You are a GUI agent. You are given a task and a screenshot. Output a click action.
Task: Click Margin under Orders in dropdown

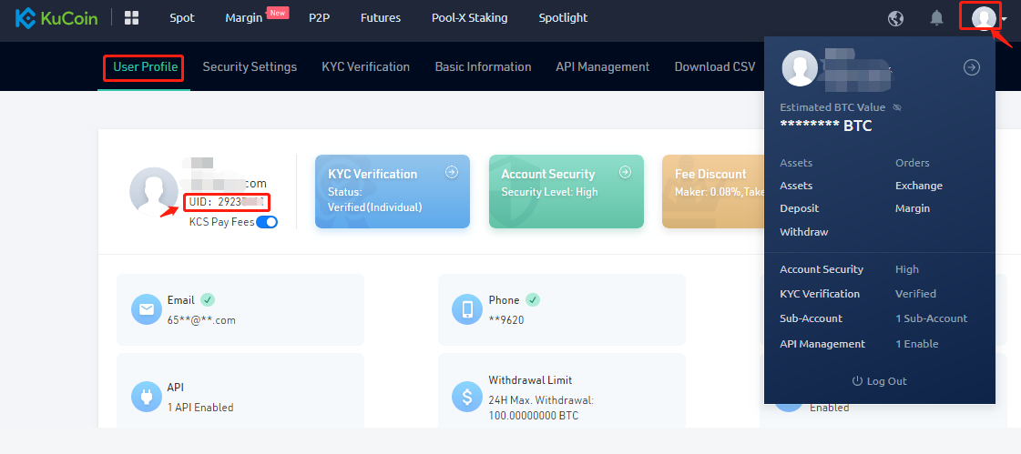913,208
